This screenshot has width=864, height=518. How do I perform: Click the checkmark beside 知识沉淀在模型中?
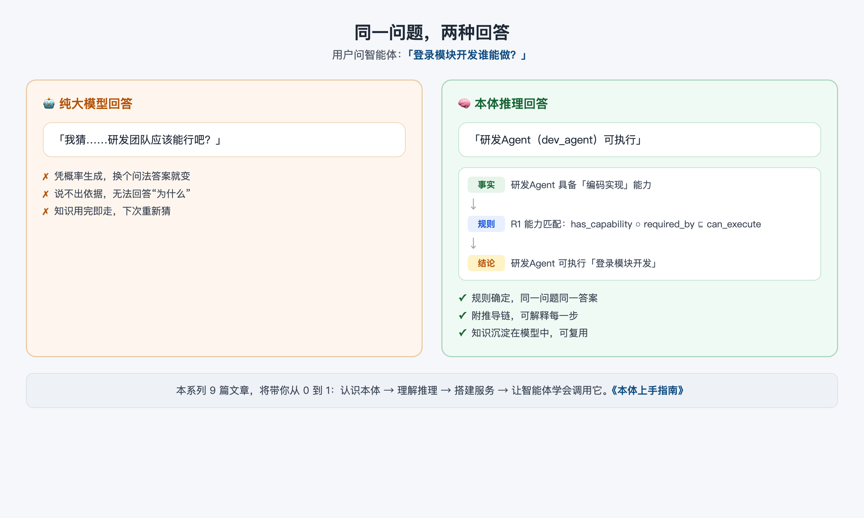[463, 333]
